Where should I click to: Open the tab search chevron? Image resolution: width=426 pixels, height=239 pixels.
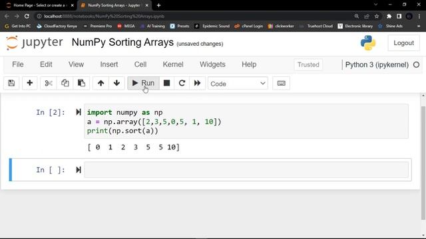(x=375, y=5)
